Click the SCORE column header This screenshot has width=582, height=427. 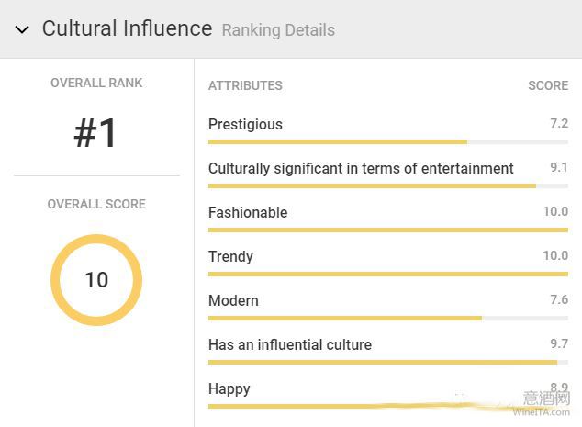pyautogui.click(x=548, y=85)
